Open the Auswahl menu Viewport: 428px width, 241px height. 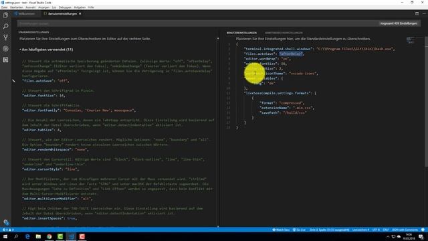coord(31,7)
